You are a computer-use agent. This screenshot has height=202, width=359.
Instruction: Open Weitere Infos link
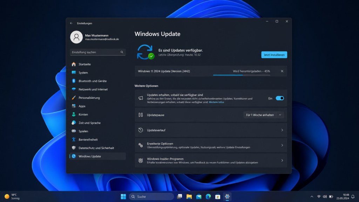click(216, 102)
